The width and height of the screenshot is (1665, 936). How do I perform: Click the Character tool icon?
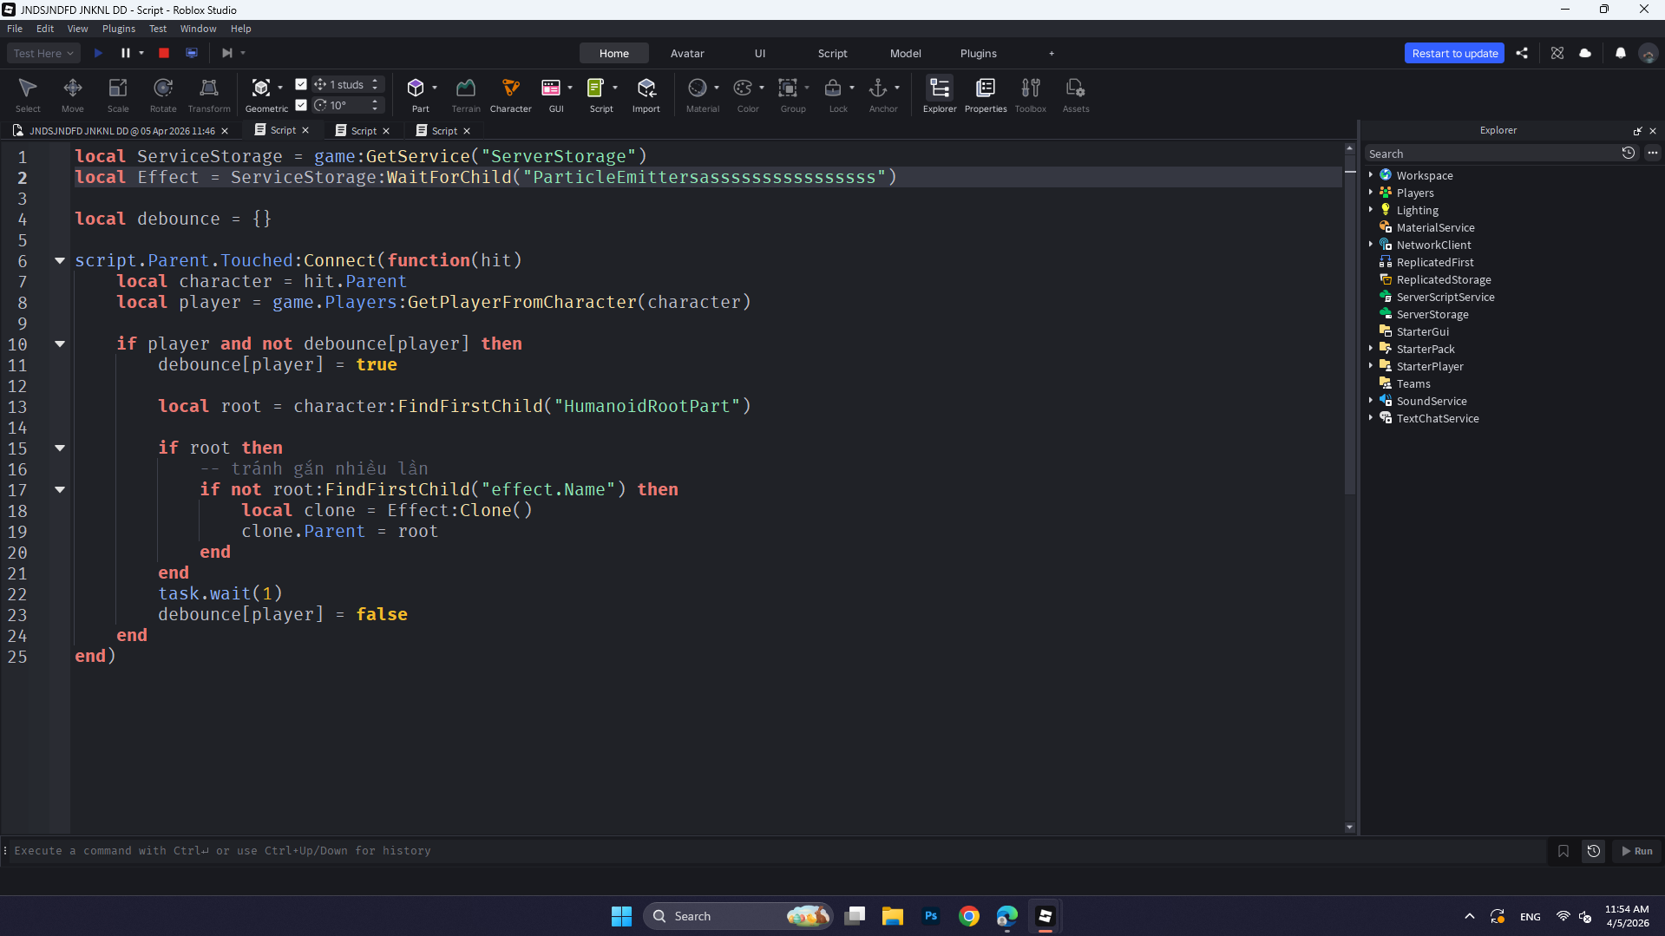pyautogui.click(x=510, y=88)
